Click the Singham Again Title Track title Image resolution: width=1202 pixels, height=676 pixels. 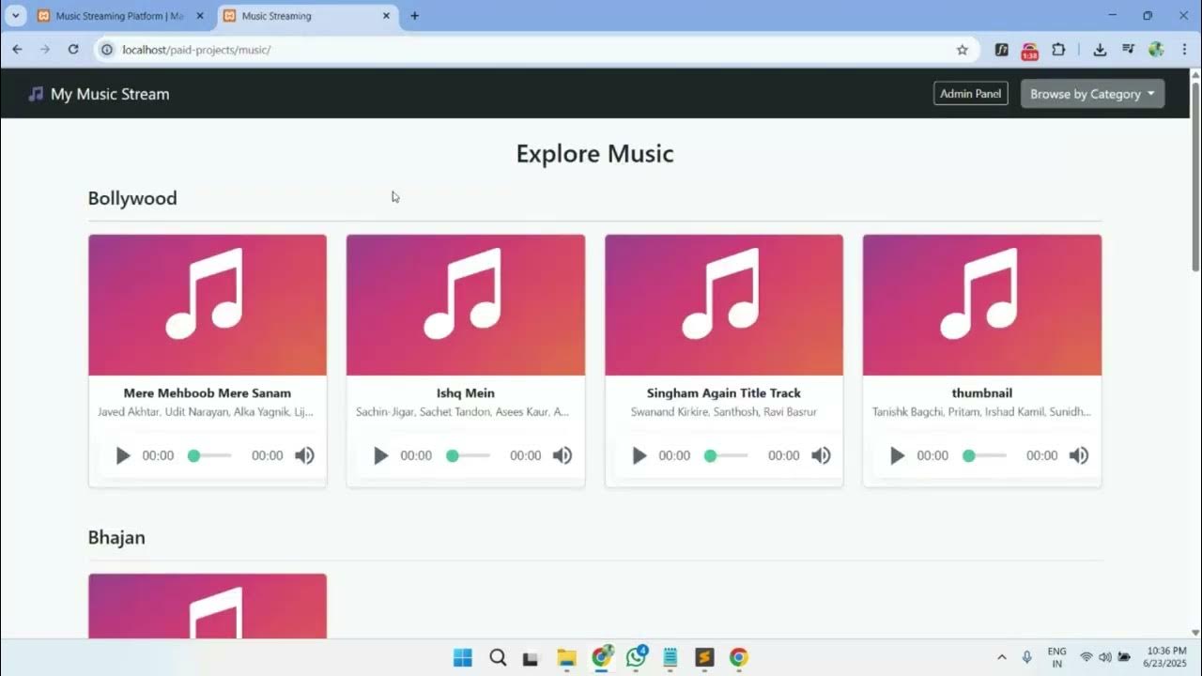[724, 393]
